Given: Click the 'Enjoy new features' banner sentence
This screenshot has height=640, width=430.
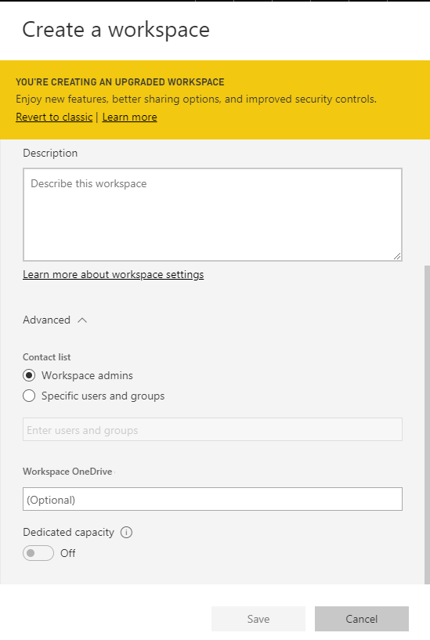Looking at the screenshot, I should click(x=197, y=99).
